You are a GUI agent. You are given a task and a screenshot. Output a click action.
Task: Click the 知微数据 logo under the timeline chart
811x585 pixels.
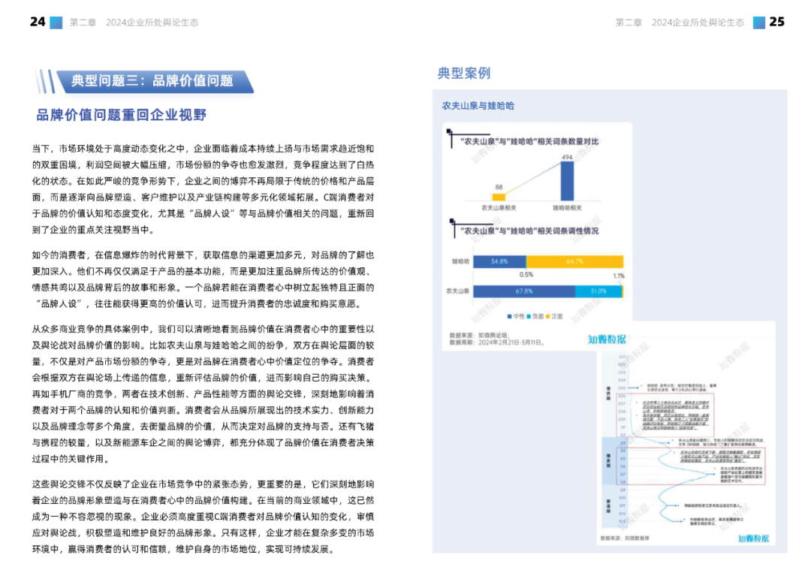753,538
